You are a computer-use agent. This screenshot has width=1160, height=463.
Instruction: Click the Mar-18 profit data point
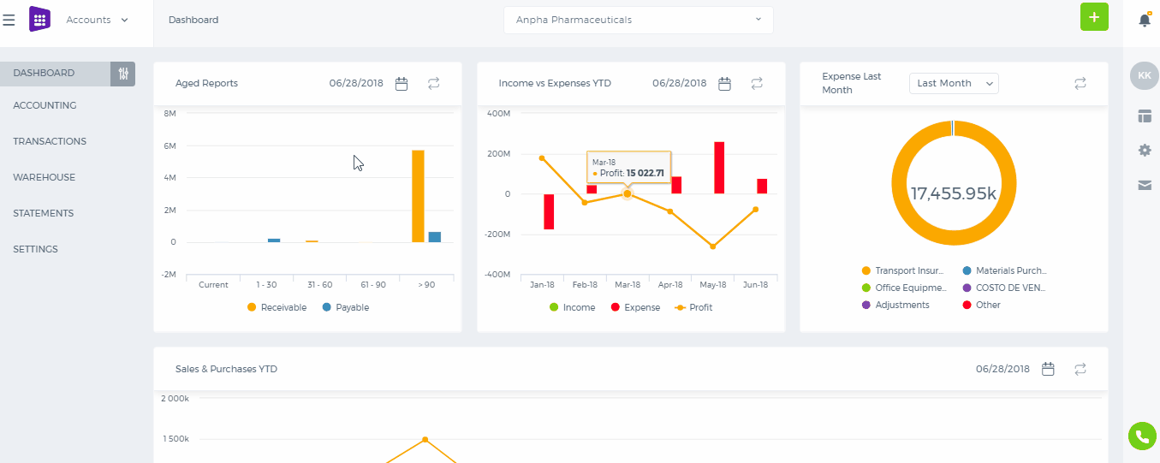click(628, 194)
